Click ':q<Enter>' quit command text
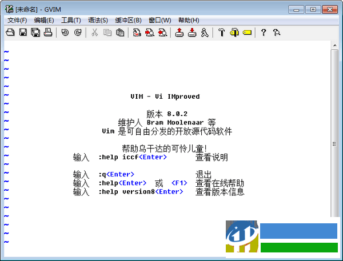The image size is (343, 261). click(116, 174)
